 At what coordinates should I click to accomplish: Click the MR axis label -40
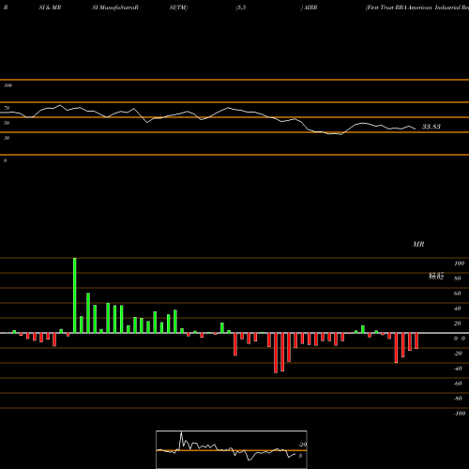click(458, 369)
